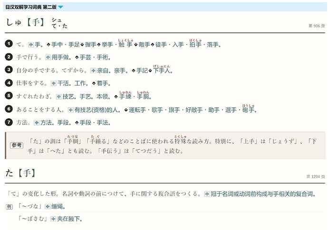Open the dictionary selector dropdown arrow
The height and width of the screenshot is (230, 328).
tap(60, 7)
